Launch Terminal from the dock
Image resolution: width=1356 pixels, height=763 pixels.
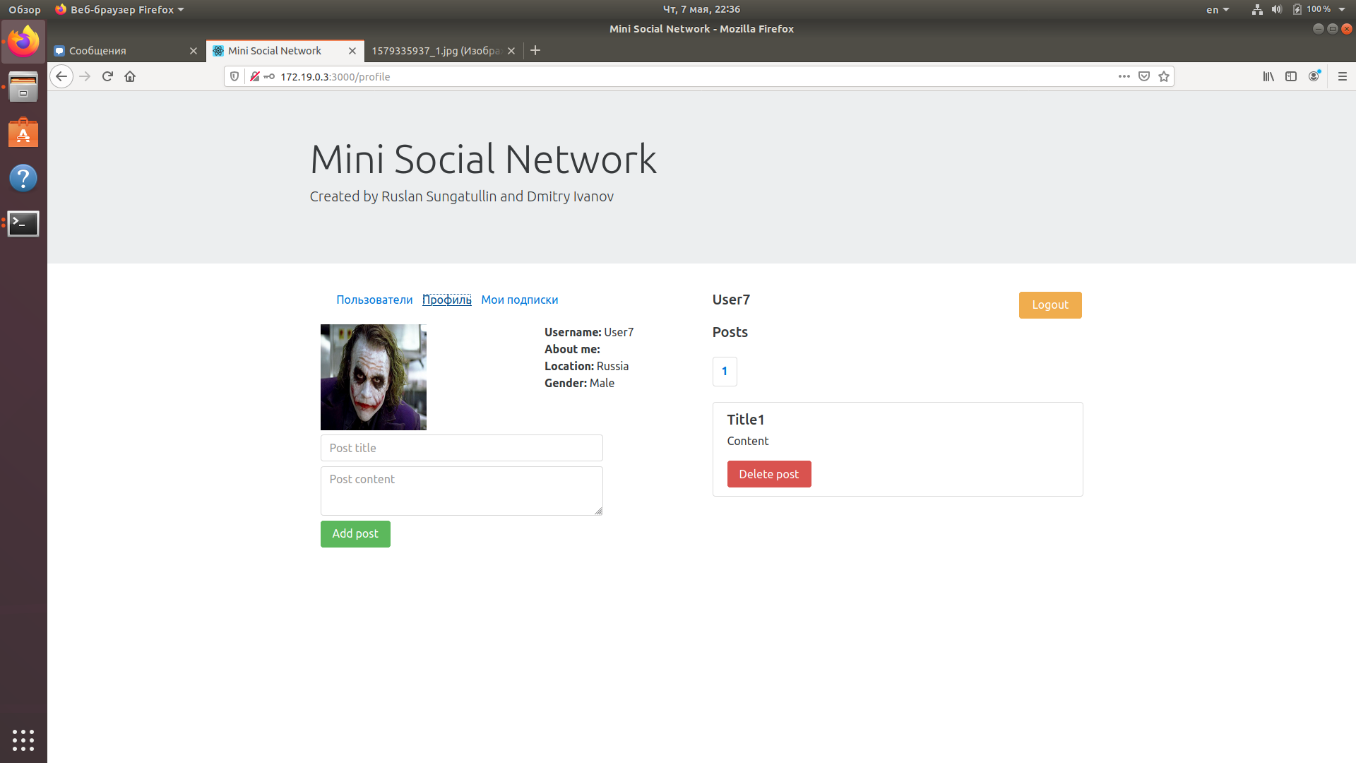(x=23, y=223)
